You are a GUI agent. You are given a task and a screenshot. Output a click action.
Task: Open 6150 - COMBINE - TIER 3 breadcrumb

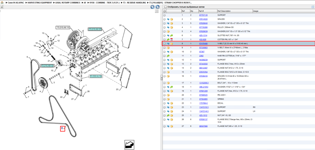(105, 3)
